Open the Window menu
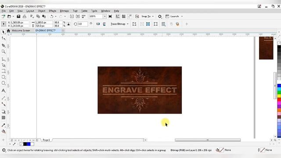281x158 pixels. click(105, 11)
